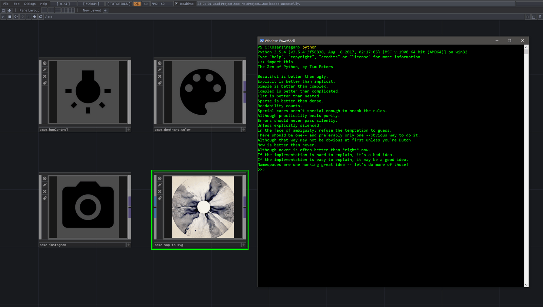Image resolution: width=543 pixels, height=307 pixels.
Task: Click the home network icon in the path bar
Action: 41,17
